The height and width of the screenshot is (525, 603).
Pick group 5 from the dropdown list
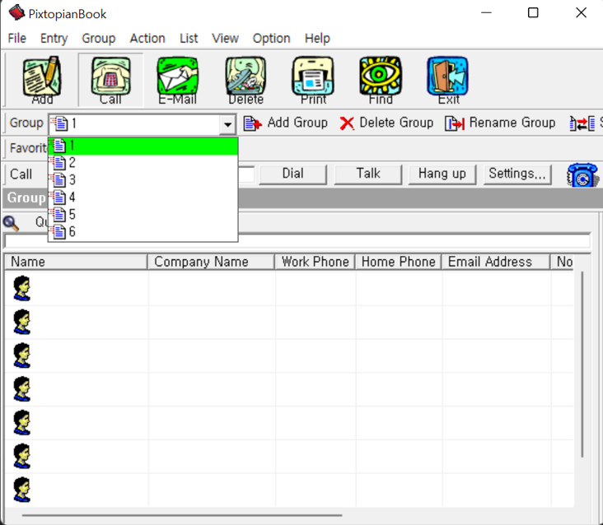point(143,215)
